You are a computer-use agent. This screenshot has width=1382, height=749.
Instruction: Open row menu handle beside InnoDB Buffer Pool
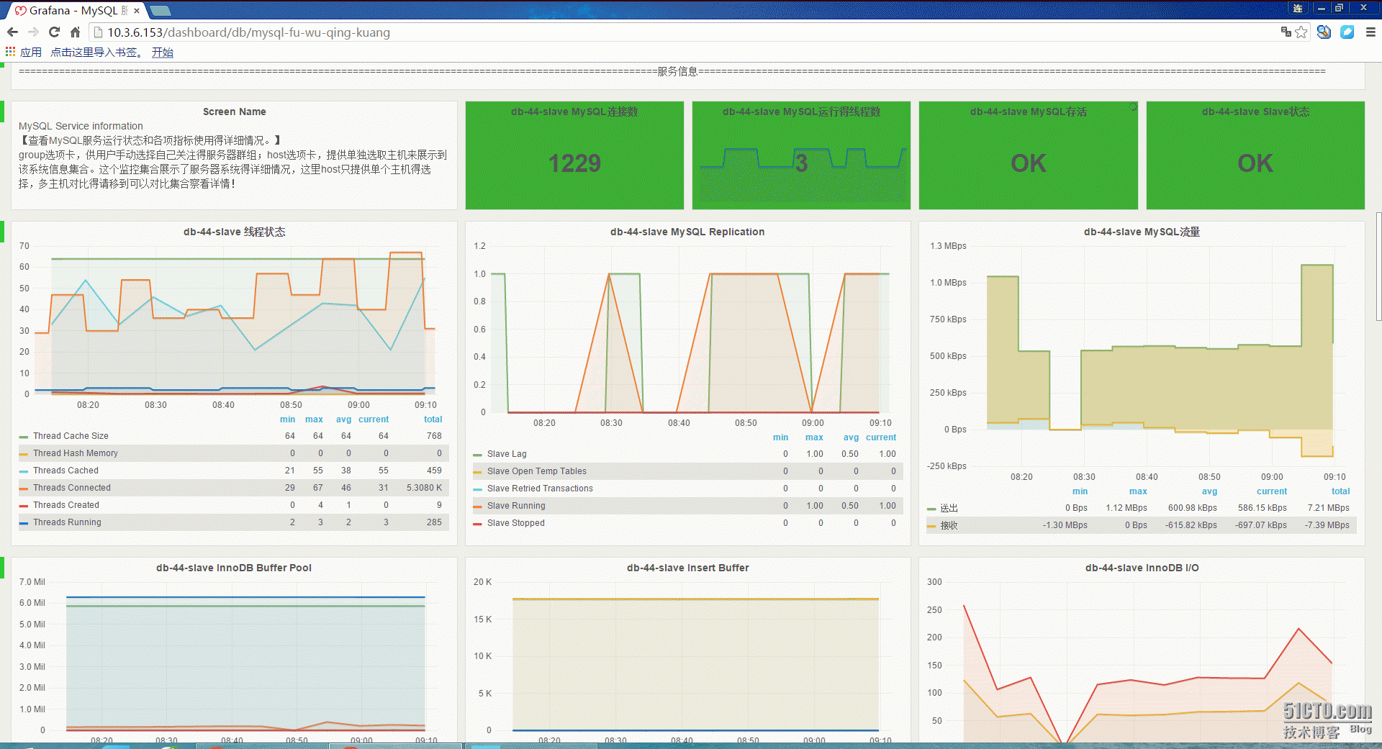click(x=2, y=568)
